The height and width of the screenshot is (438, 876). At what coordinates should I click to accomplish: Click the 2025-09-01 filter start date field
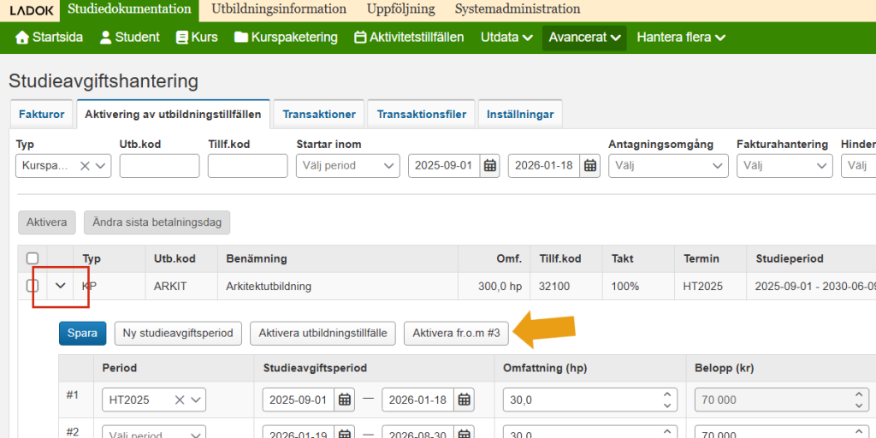tap(445, 166)
